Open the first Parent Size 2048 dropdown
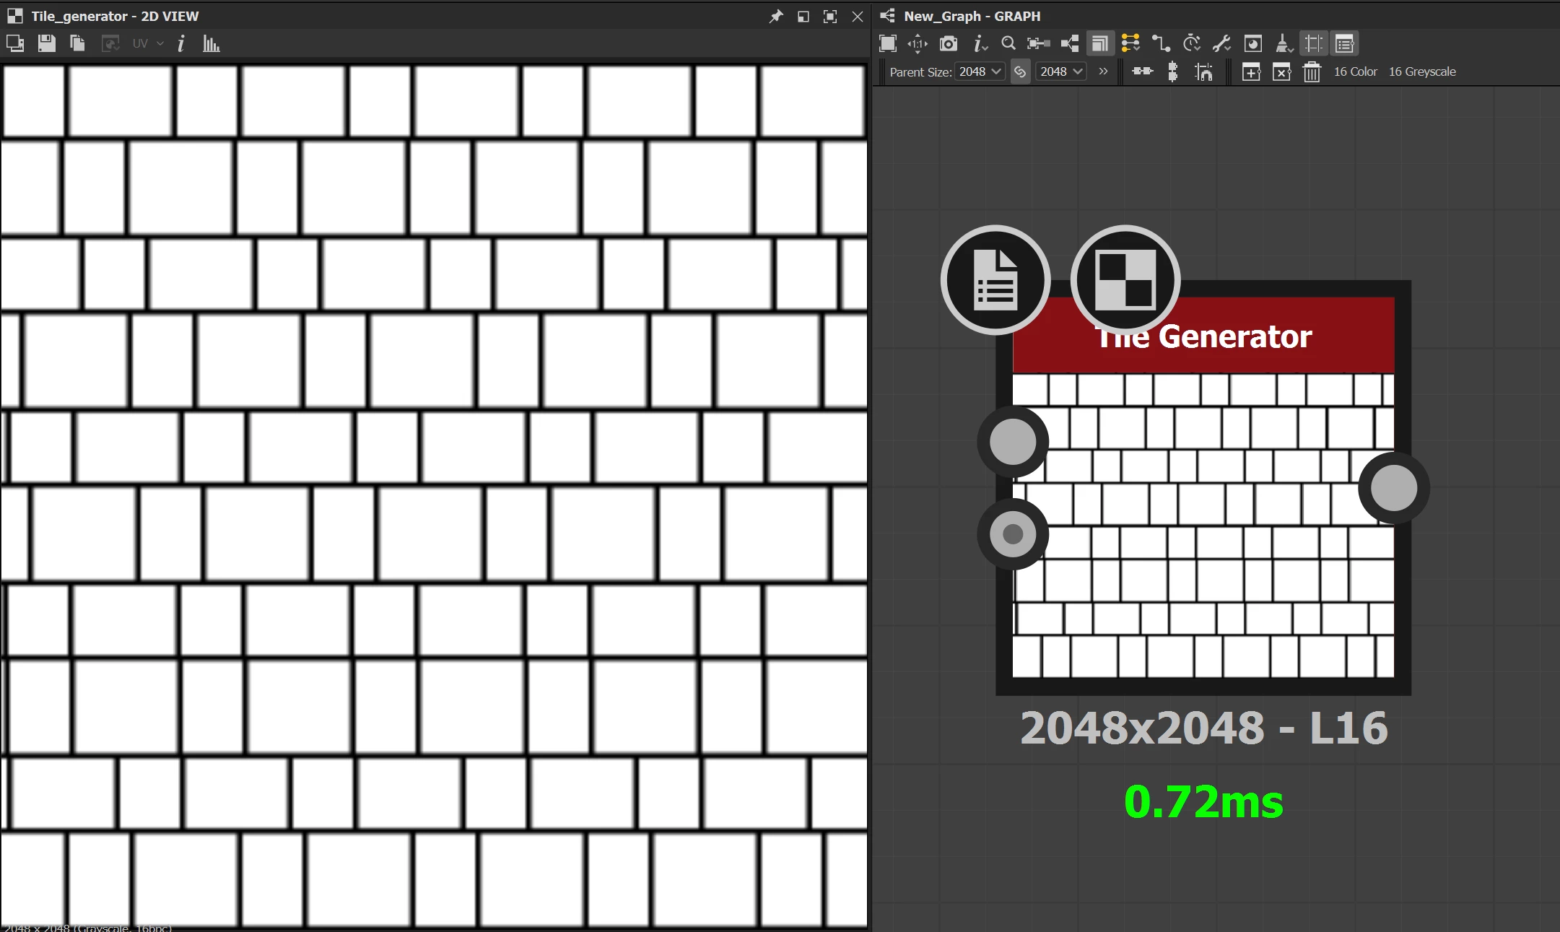 [x=980, y=71]
